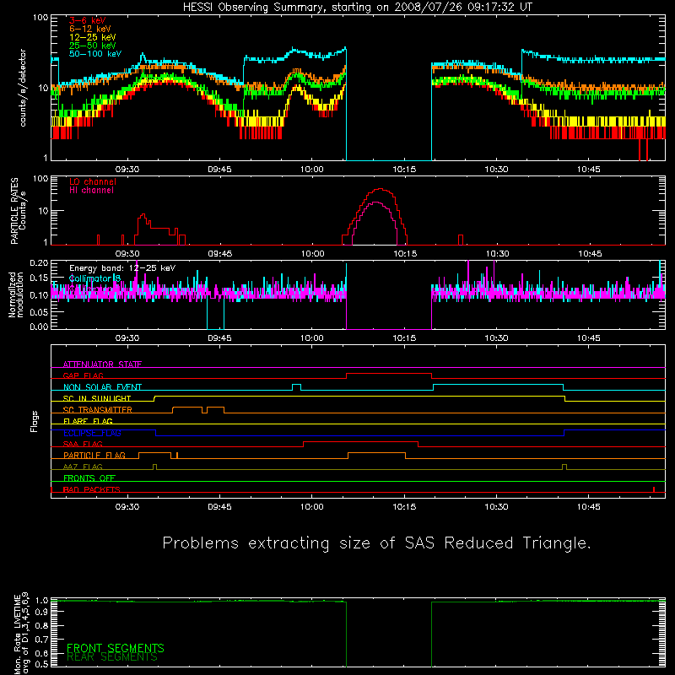Click the blue ECLIPSE_FLAG label
Image resolution: width=675 pixels, height=675 pixels.
[92, 433]
